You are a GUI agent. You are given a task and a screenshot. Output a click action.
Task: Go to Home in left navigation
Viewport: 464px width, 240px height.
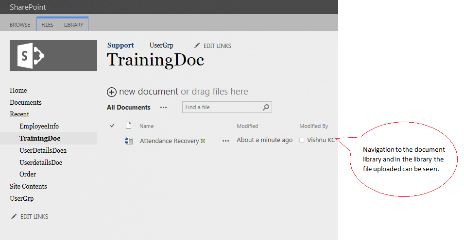[18, 90]
